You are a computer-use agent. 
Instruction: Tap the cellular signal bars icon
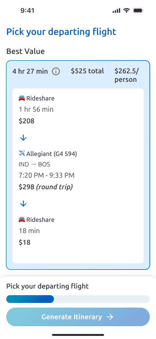(116, 10)
